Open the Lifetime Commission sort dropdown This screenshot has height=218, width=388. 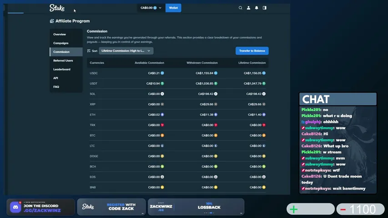point(126,51)
